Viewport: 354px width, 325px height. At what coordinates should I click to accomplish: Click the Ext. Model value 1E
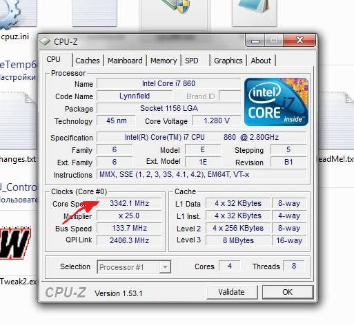[203, 162]
